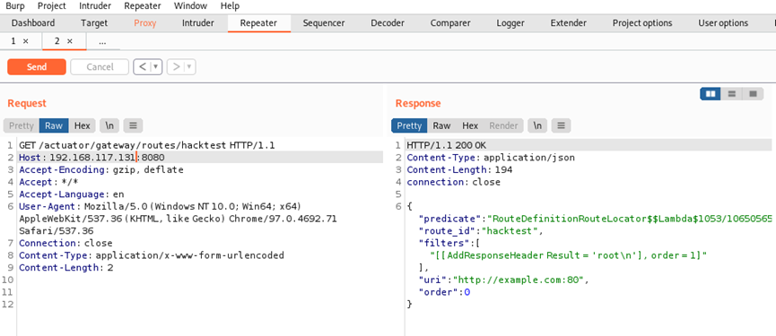Screen dimensions: 776x336
Task: Open the Request message options menu icon
Action: click(133, 126)
